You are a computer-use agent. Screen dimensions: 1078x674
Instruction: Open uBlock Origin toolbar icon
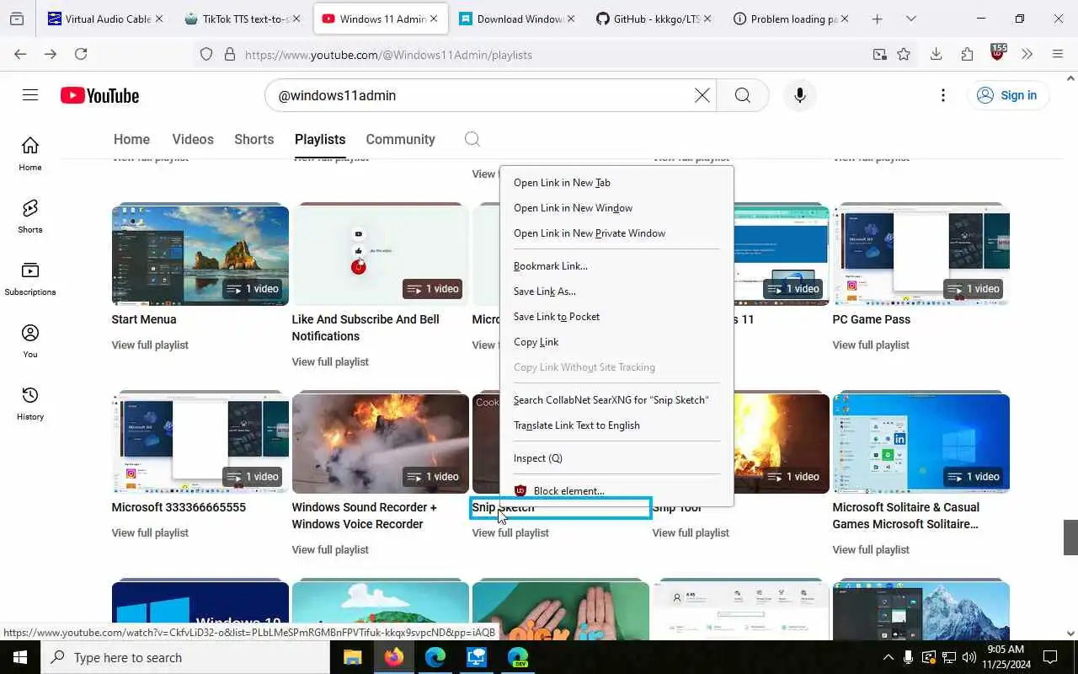tap(998, 53)
